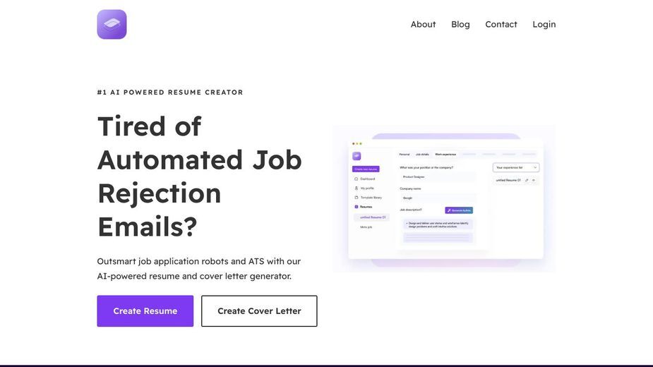This screenshot has width=653, height=367.
Task: Click the small logo inside the app preview
Action: pyautogui.click(x=357, y=156)
